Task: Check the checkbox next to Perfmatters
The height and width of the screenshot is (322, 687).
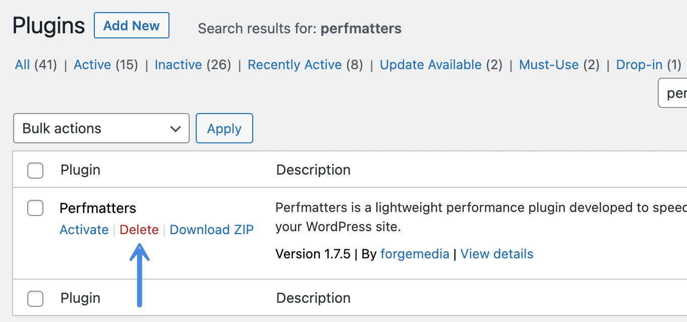Action: click(35, 208)
